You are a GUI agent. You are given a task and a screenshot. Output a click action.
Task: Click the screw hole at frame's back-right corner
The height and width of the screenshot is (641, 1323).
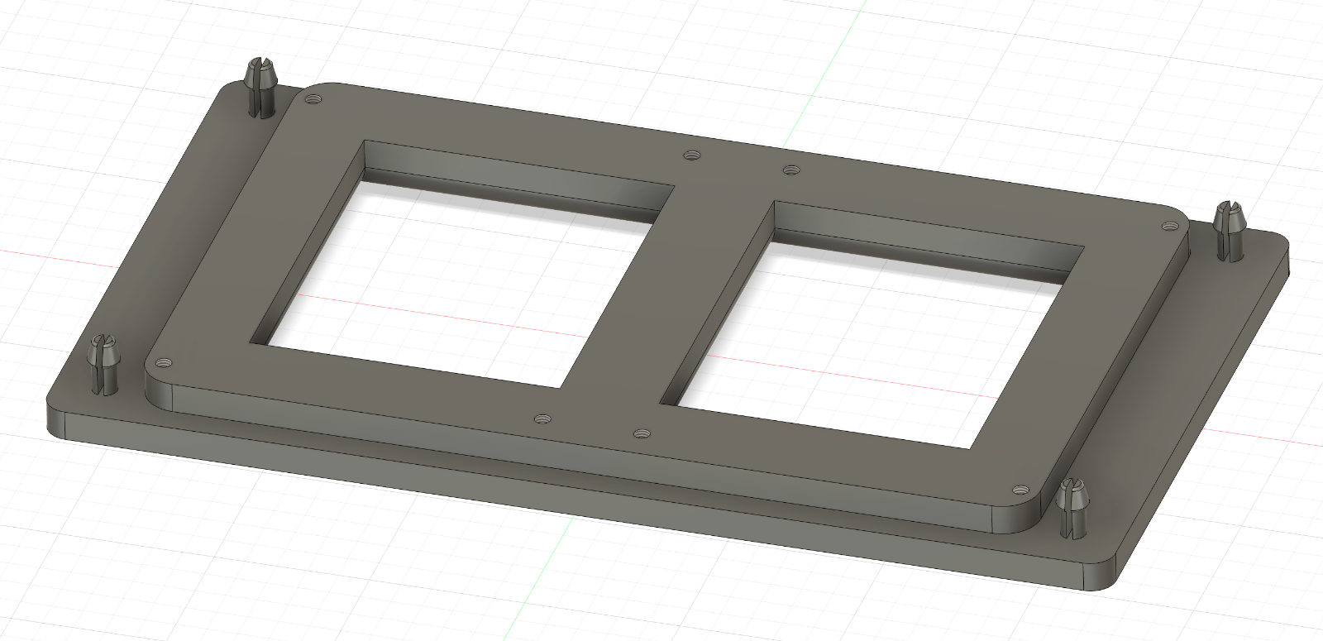(1168, 226)
